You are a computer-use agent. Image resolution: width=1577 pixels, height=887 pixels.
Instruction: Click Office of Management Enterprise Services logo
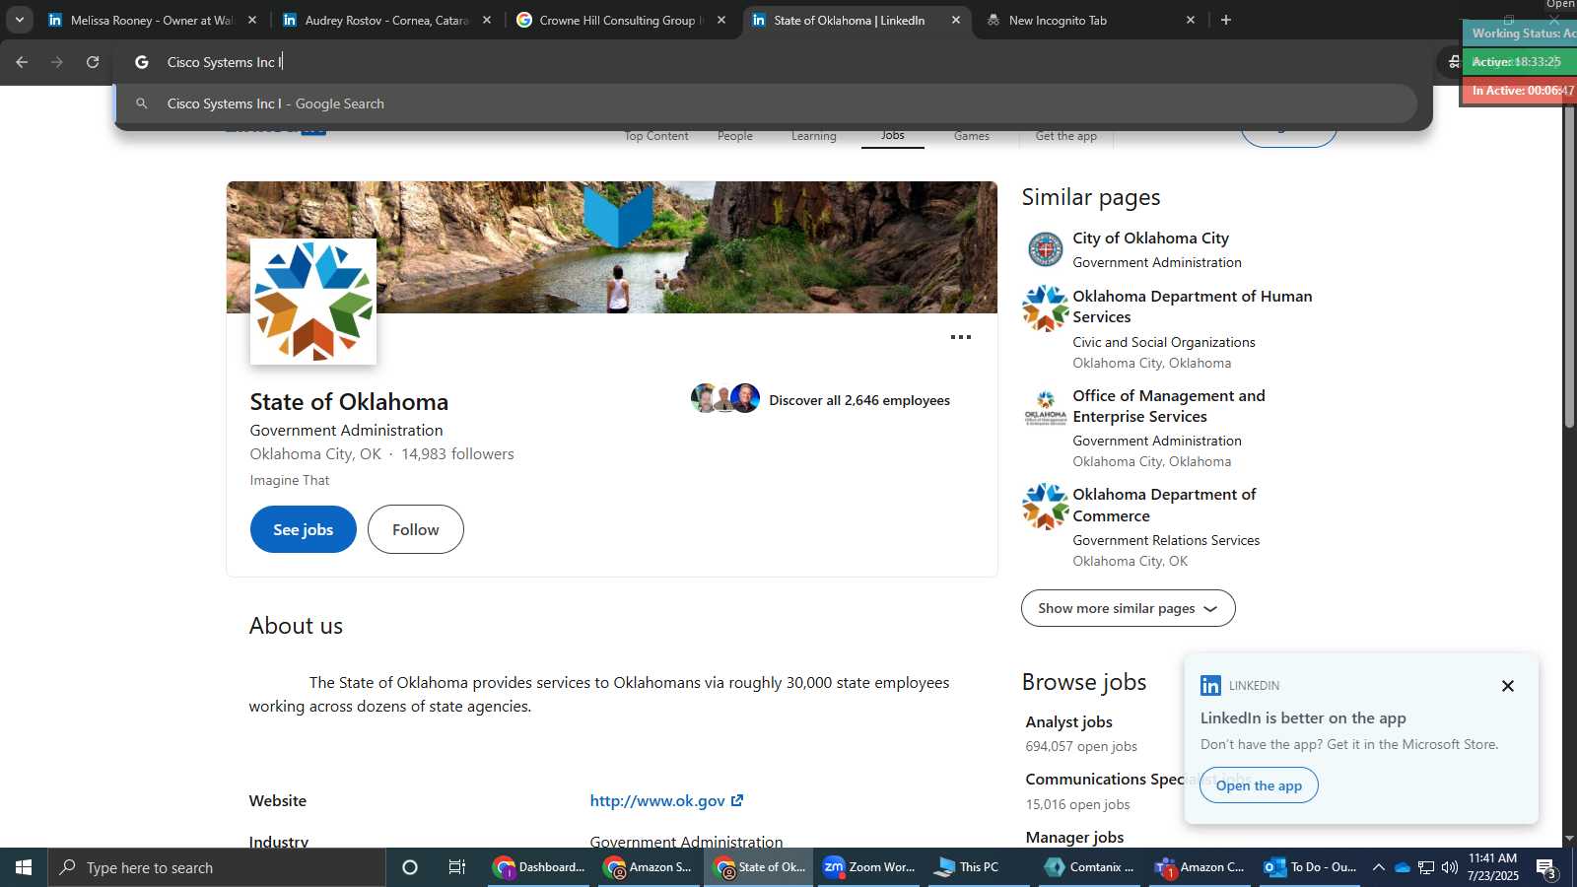point(1046,408)
